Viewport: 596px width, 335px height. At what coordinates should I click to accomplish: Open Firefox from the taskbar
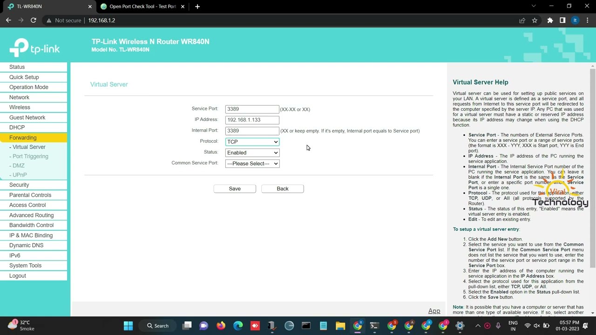(x=221, y=326)
